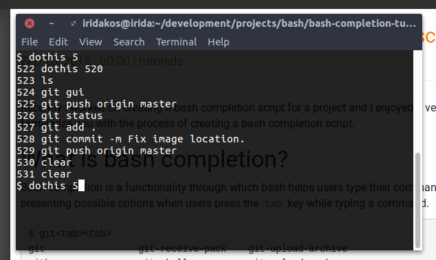The width and height of the screenshot is (436, 260).
Task: Open the Help menu
Action: 219,42
